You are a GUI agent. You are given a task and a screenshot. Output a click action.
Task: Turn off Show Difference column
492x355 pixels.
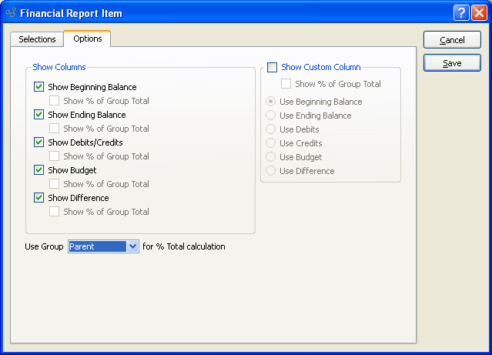(39, 198)
